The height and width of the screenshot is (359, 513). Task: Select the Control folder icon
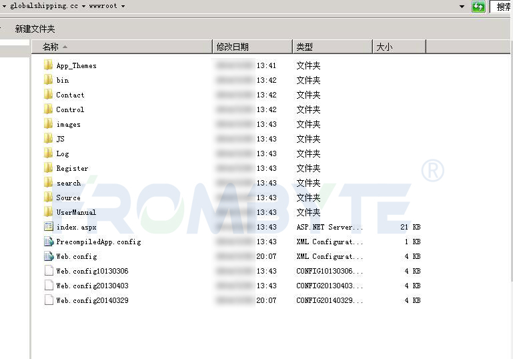(49, 109)
